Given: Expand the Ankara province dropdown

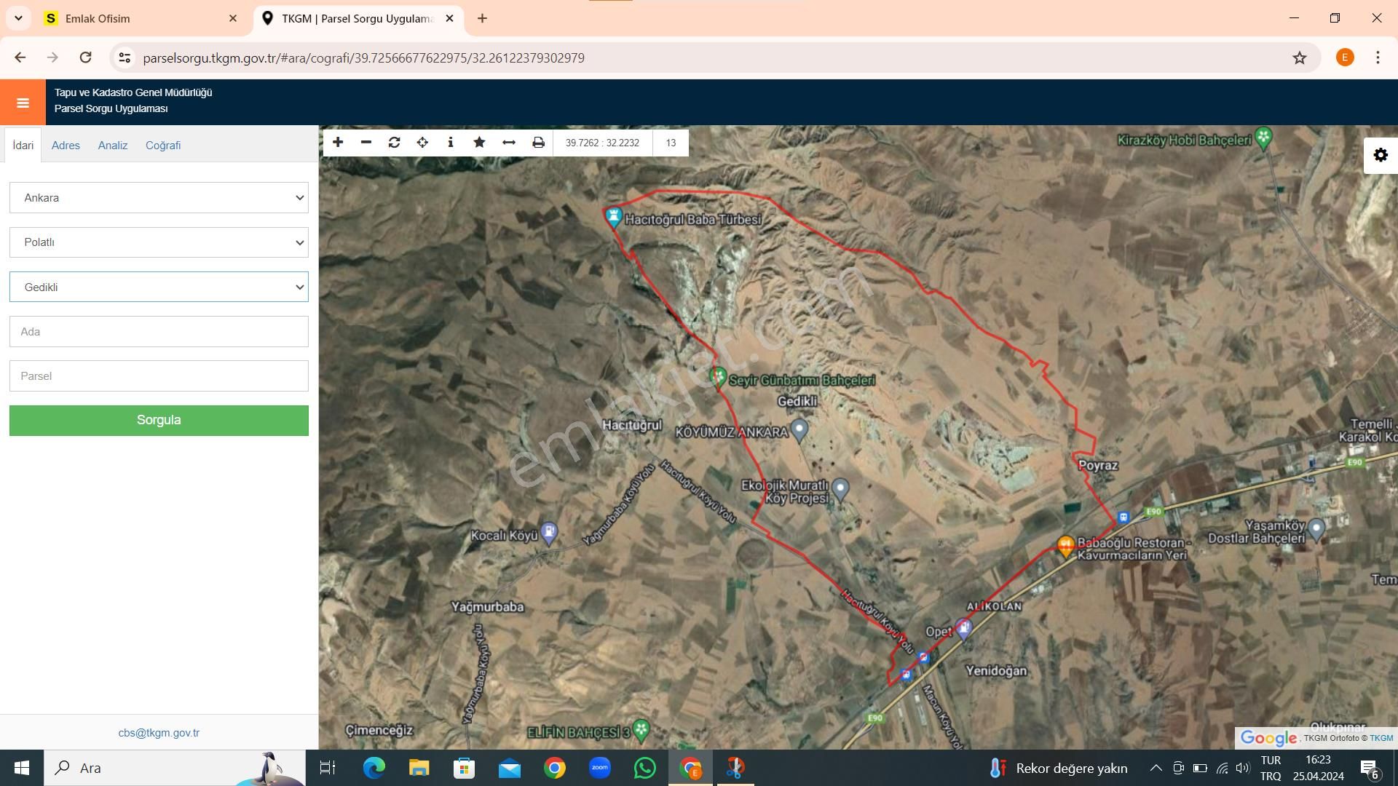Looking at the screenshot, I should pyautogui.click(x=159, y=198).
